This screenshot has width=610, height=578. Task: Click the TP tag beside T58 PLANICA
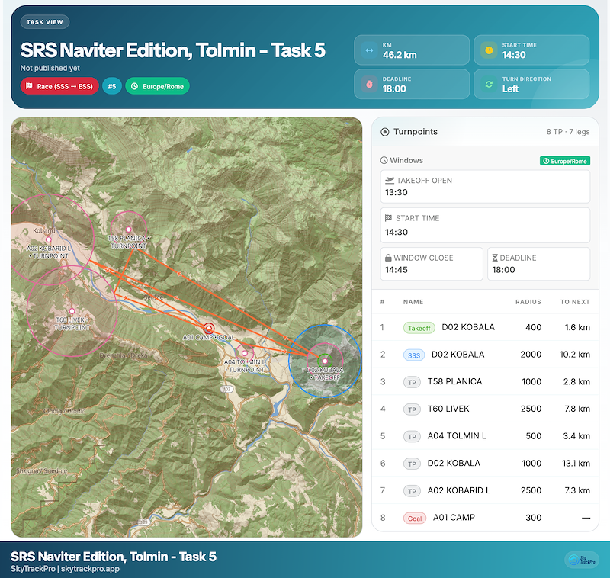(x=412, y=382)
